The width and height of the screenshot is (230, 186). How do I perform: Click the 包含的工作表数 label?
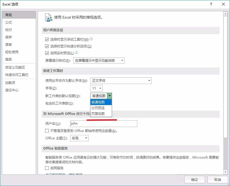point(59,103)
